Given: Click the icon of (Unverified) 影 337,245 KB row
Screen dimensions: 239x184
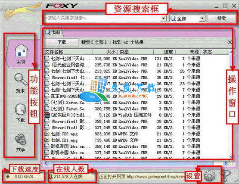Looking at the screenshot, I should coord(47,128).
